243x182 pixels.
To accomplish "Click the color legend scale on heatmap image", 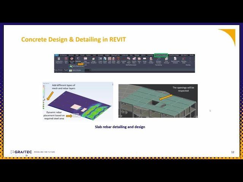I will tap(44, 92).
